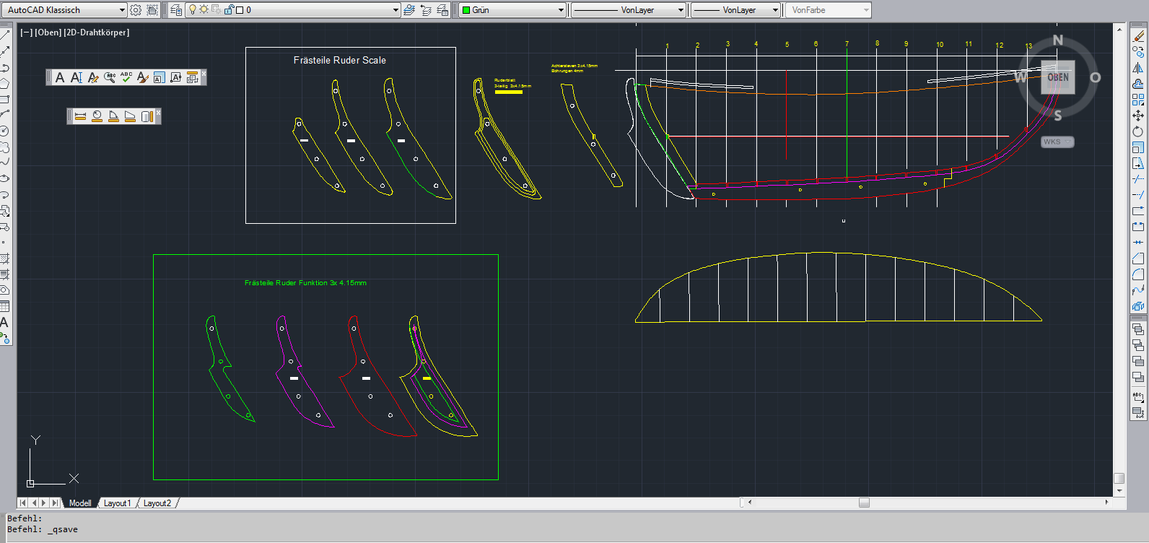Expand the AutoCAD Klassisch workspace dropdown
This screenshot has width=1149, height=543.
click(121, 10)
